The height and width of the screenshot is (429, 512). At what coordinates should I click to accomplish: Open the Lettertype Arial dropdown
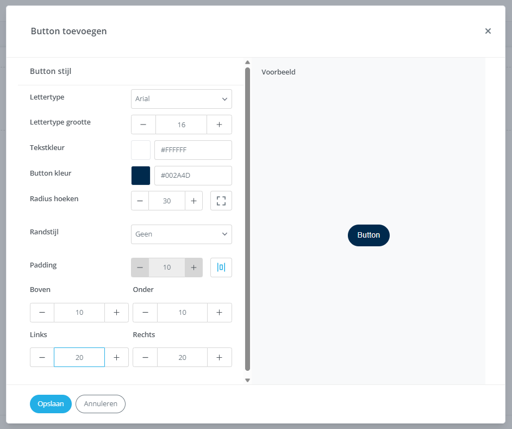click(x=181, y=99)
